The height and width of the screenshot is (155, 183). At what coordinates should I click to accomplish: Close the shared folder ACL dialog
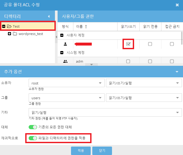[x=177, y=5]
